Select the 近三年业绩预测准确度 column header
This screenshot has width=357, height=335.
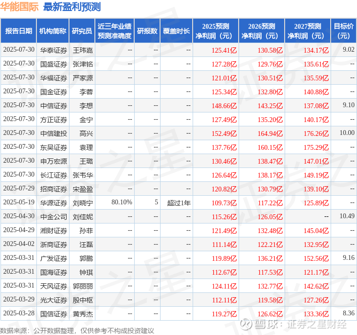point(115,31)
